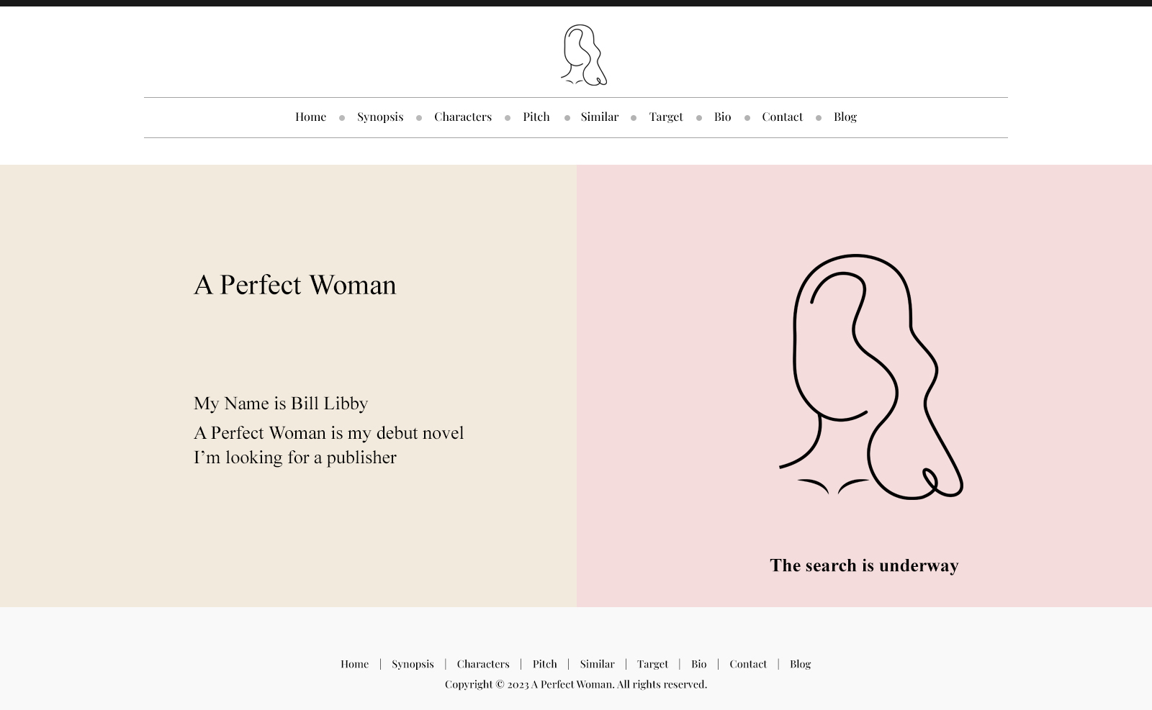Go to Characters in the top menu
The image size is (1152, 710).
click(x=462, y=117)
